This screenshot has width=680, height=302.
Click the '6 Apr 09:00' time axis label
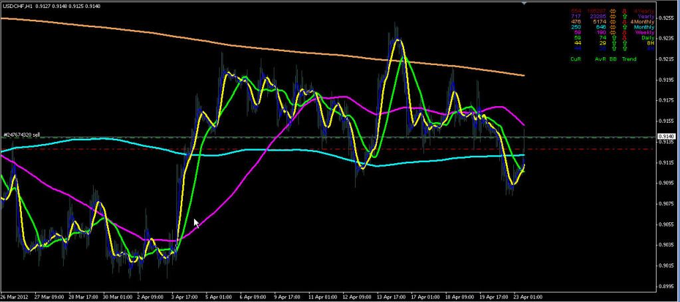pos(254,297)
